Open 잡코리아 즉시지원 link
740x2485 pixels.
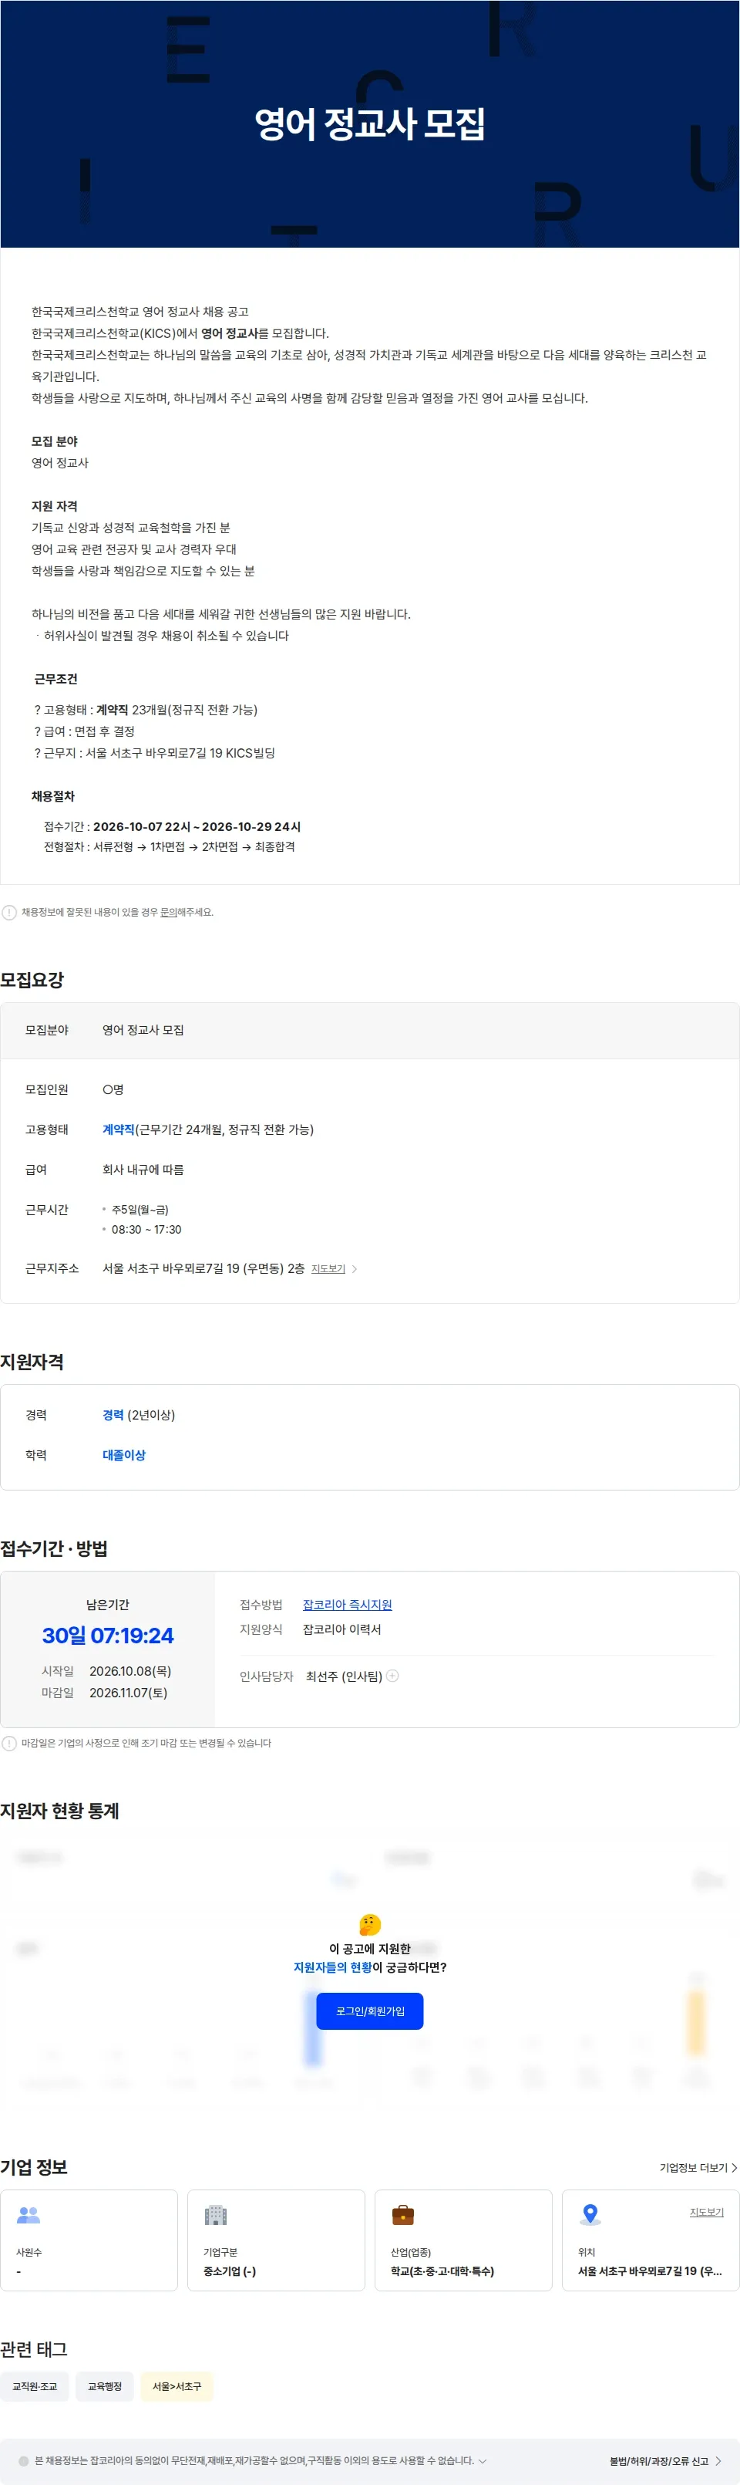tap(347, 1604)
